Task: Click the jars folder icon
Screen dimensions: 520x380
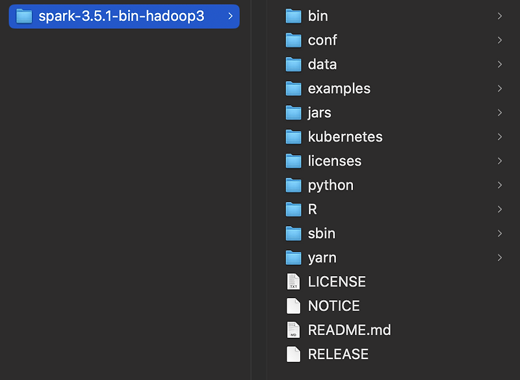Action: [x=294, y=113]
